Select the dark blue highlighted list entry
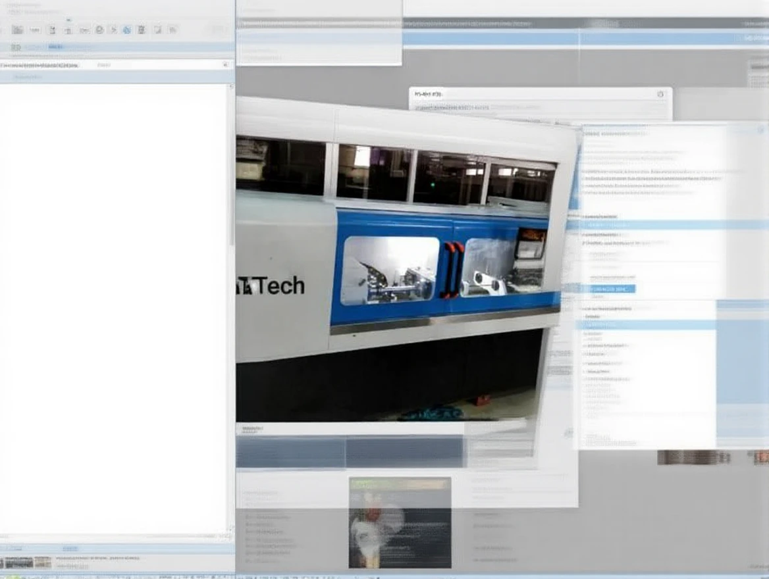The image size is (769, 579). click(x=608, y=289)
